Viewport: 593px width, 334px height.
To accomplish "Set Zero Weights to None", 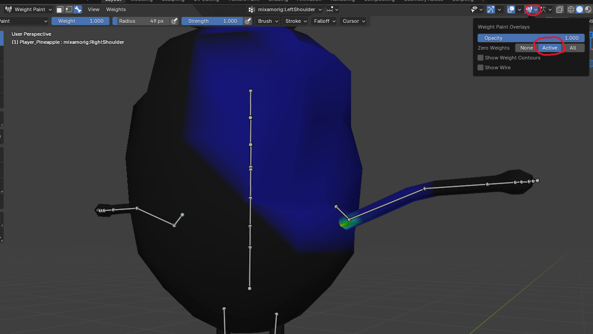I will tap(526, 48).
